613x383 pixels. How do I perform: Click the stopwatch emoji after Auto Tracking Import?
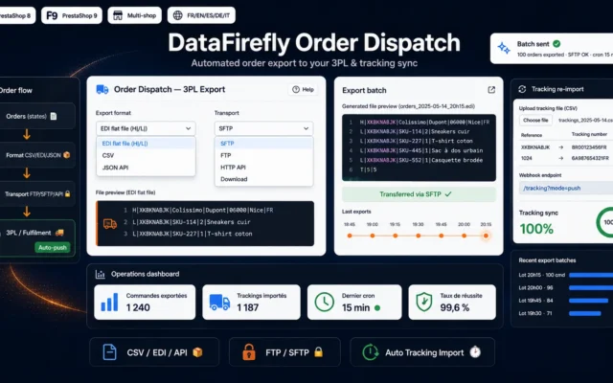pos(475,352)
